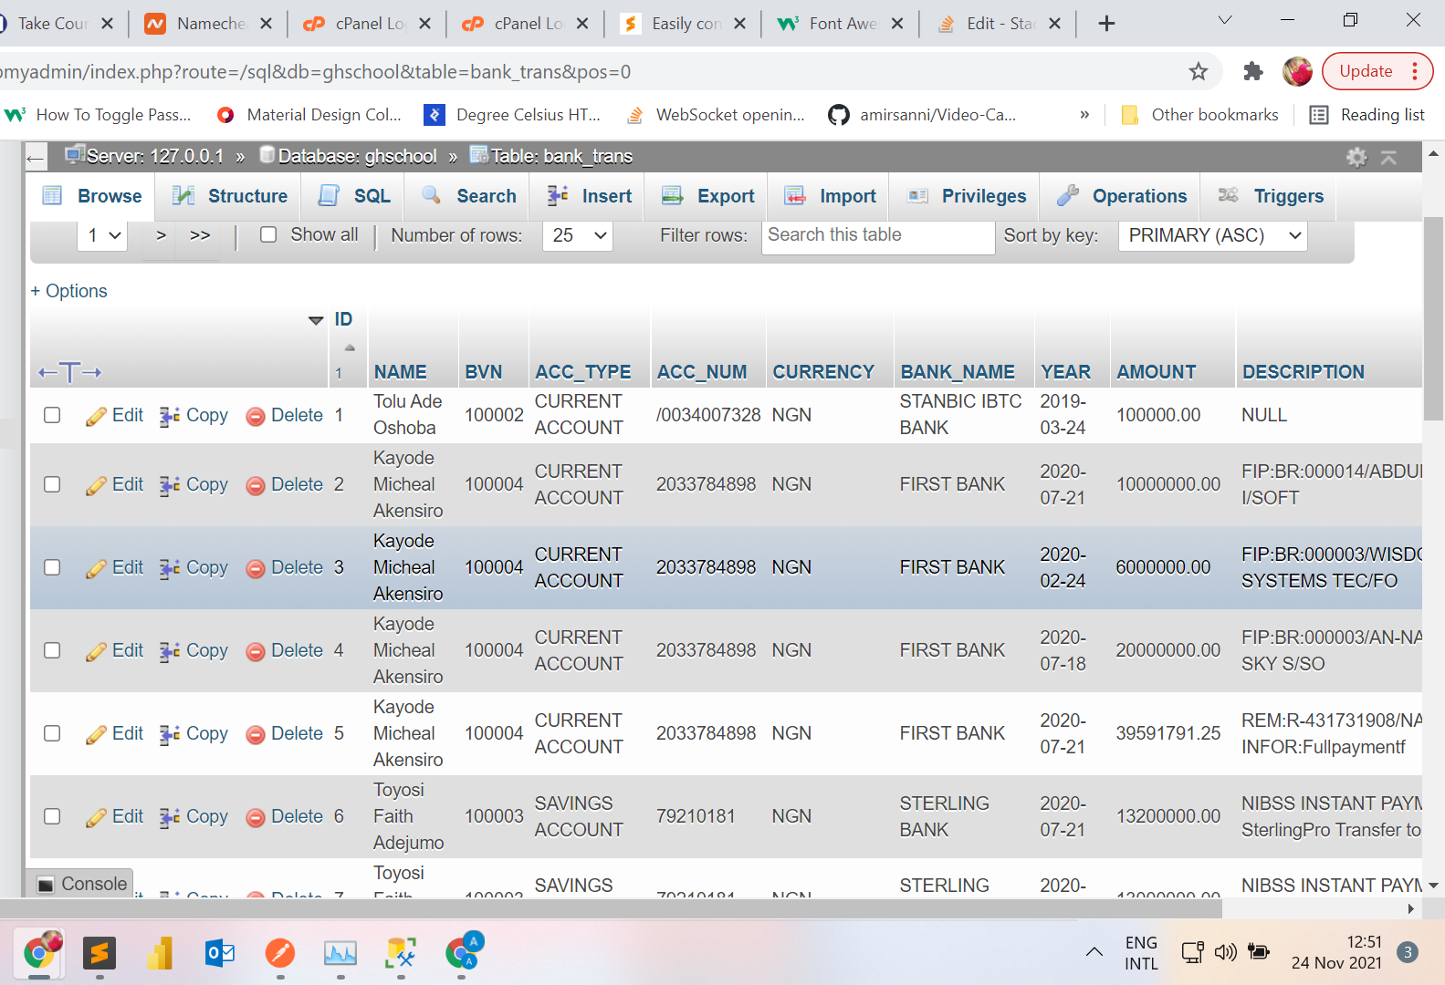Click the Chrome profile avatar
The width and height of the screenshot is (1445, 985).
[x=1296, y=71]
